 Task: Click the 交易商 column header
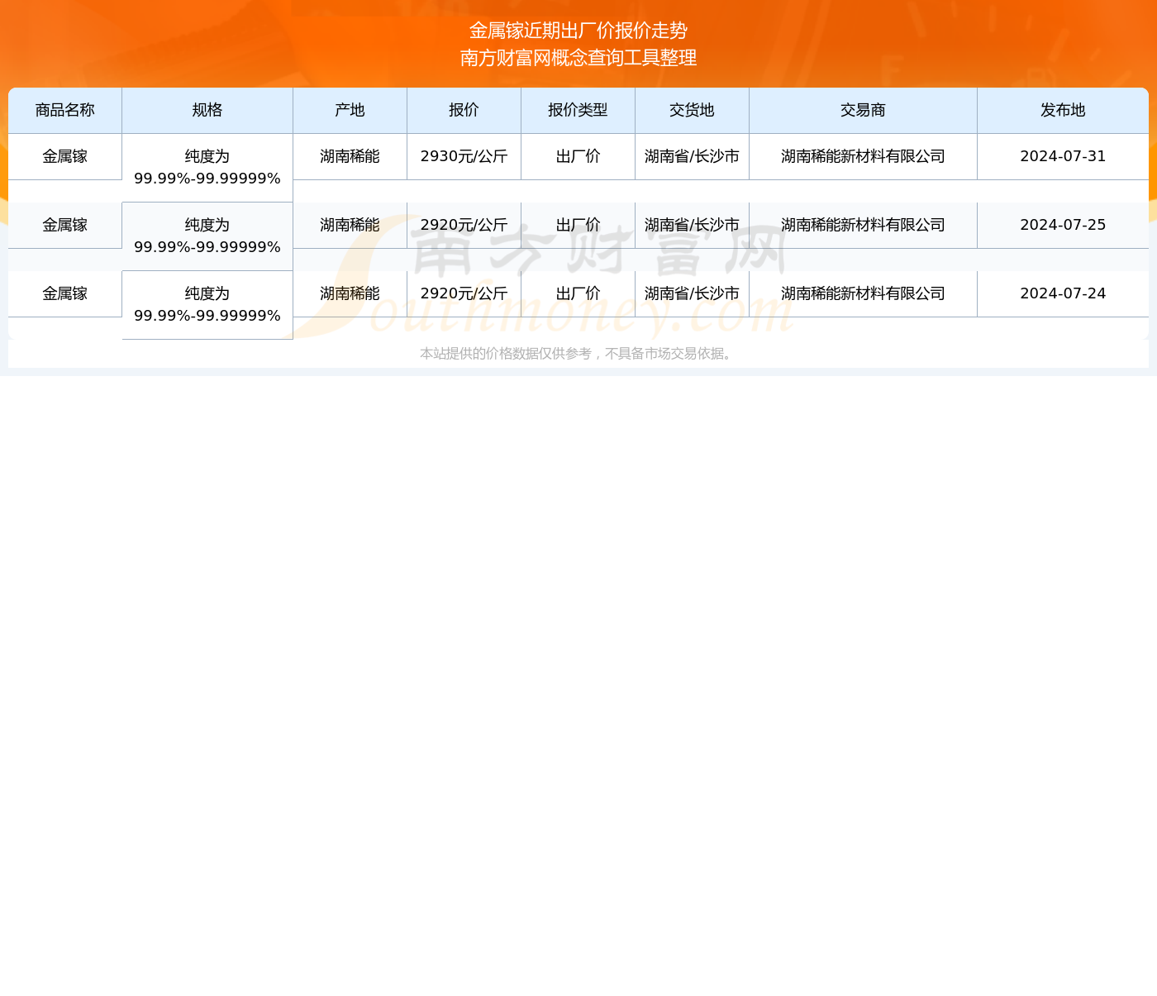[863, 110]
